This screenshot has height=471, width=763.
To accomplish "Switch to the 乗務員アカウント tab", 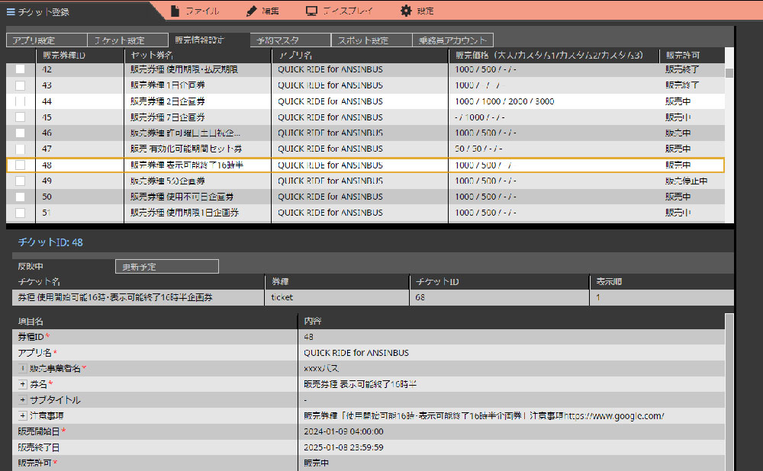I will (453, 40).
